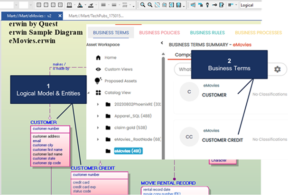Apply the line color tool
The height and width of the screenshot is (195, 288).
point(91,5)
